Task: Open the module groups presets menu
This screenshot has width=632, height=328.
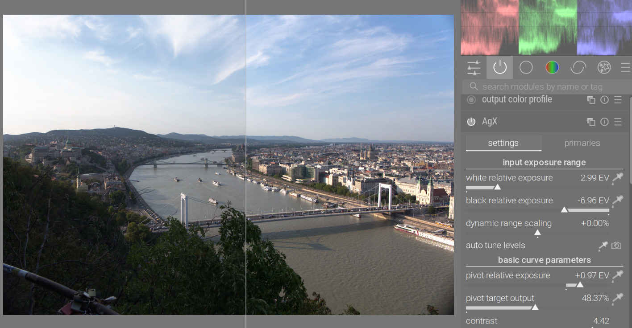Action: (625, 68)
